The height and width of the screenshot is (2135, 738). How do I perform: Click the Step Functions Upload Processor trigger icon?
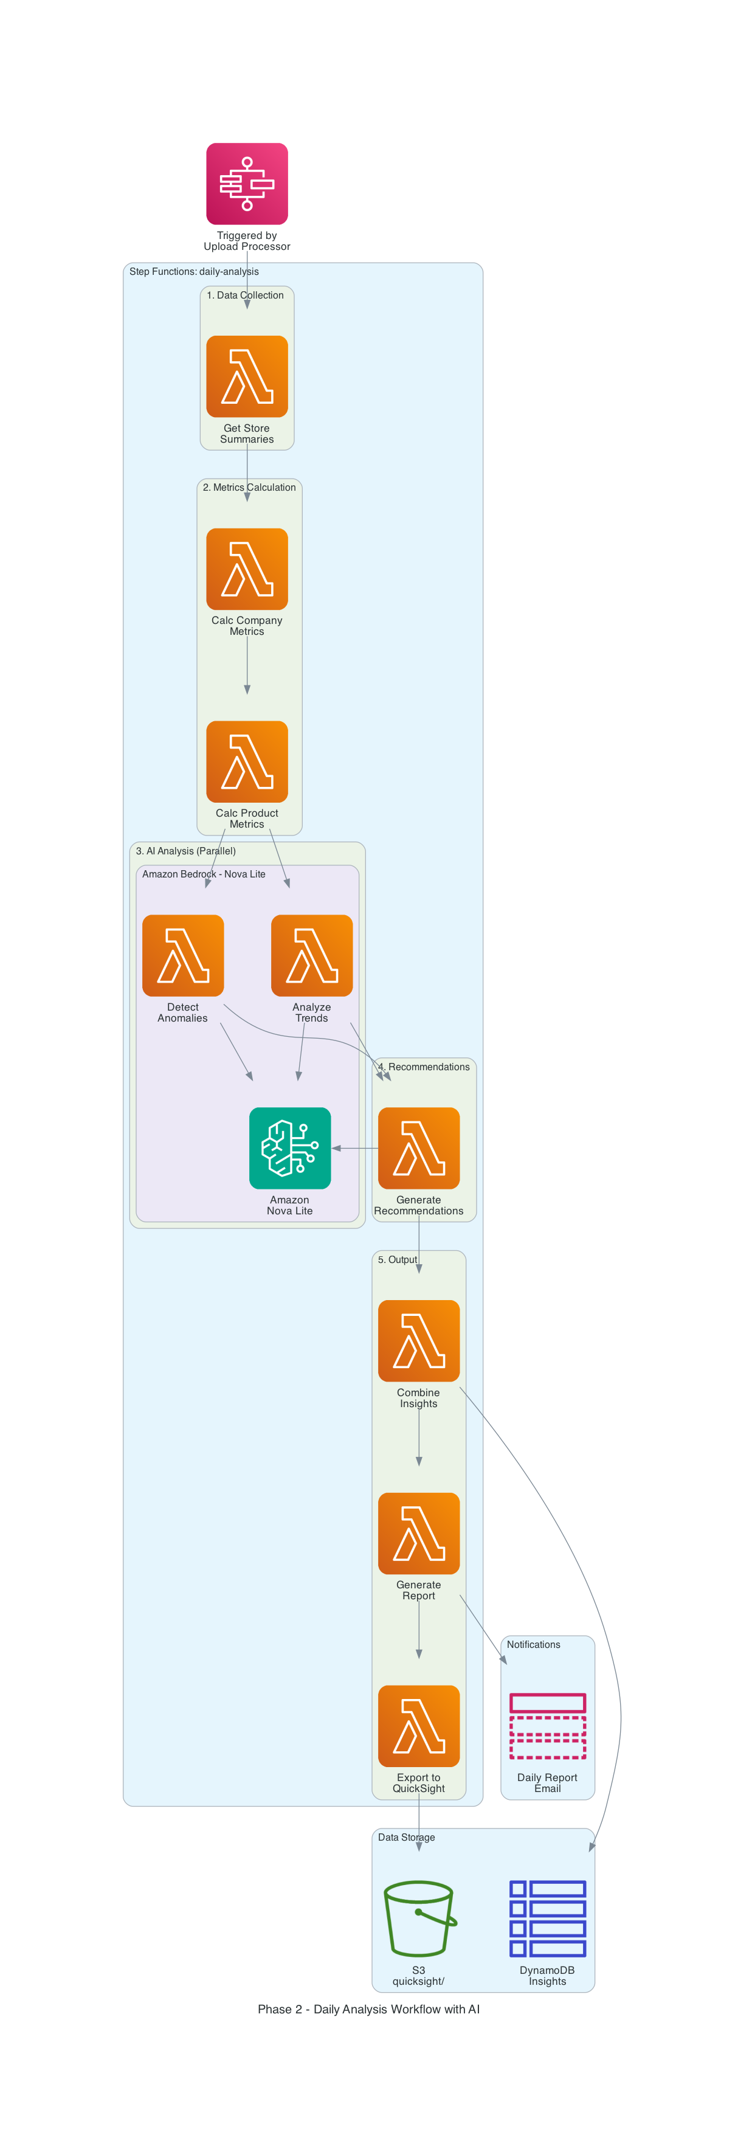click(x=247, y=184)
